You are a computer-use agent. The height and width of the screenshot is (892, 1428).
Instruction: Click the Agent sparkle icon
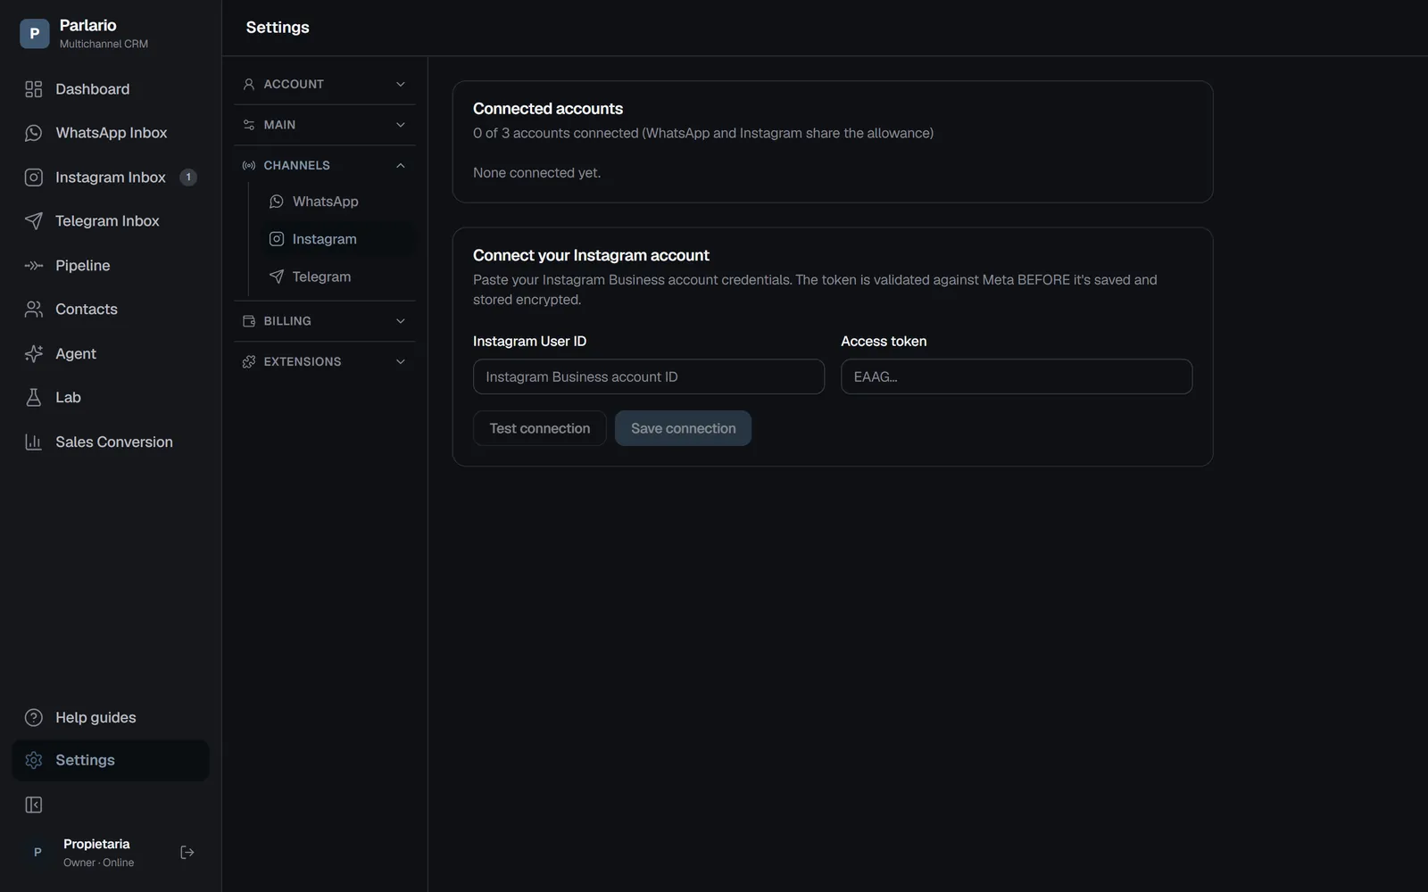click(x=34, y=354)
